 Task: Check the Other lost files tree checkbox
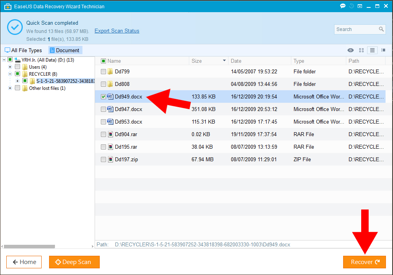(17, 88)
